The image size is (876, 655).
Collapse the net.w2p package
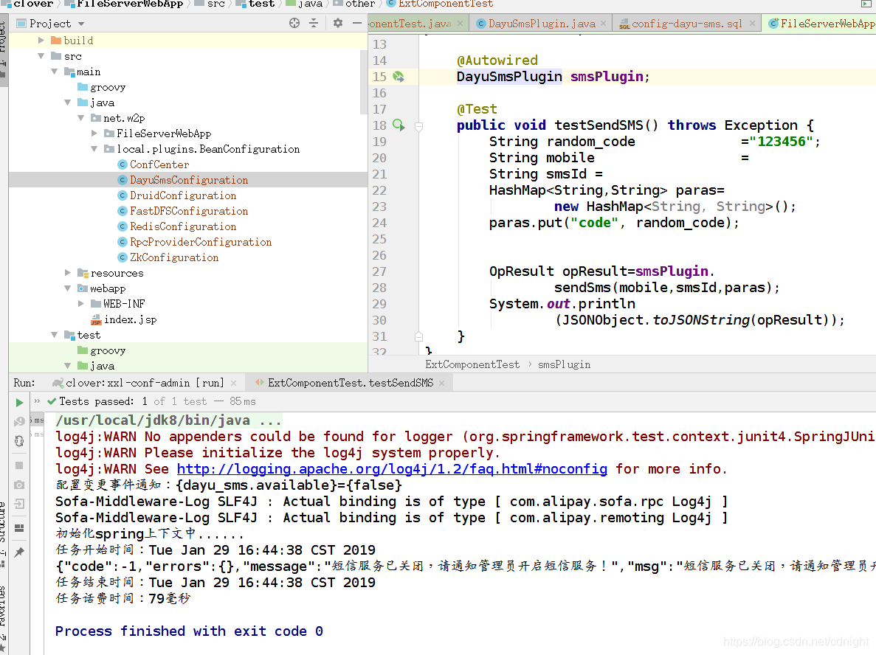(x=81, y=118)
